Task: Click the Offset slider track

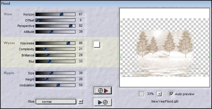Action: point(55,20)
